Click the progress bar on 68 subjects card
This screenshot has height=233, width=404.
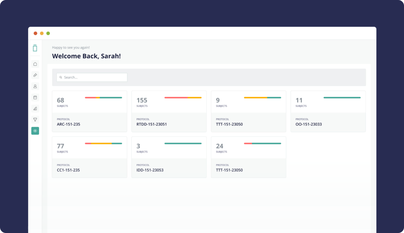click(x=103, y=98)
